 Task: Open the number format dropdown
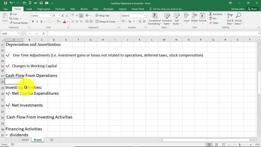(x=145, y=16)
